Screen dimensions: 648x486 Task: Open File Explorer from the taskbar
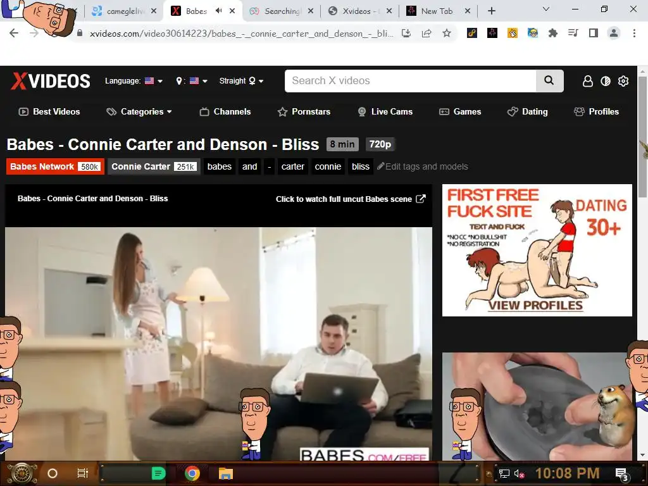(x=226, y=473)
